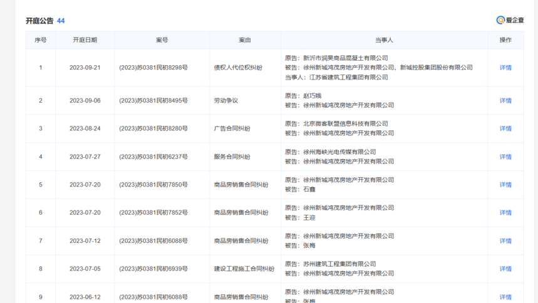Open 详情 for case 苏0381民初7850号

(x=505, y=185)
